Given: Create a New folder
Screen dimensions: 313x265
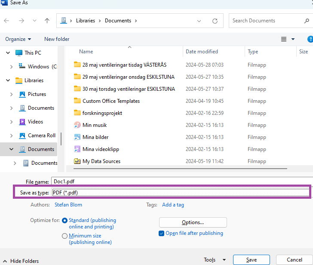Looking at the screenshot, I should point(57,39).
